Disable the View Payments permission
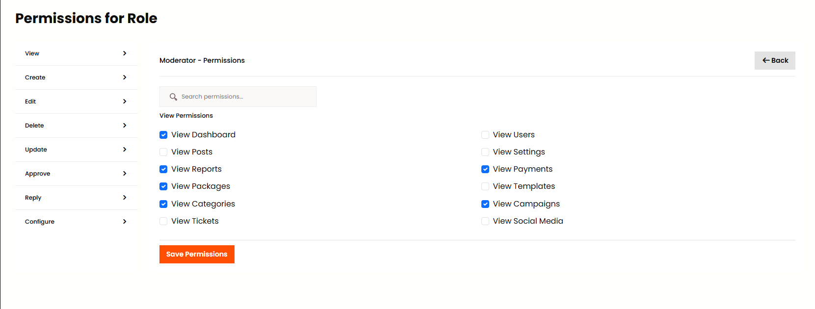 coord(485,169)
